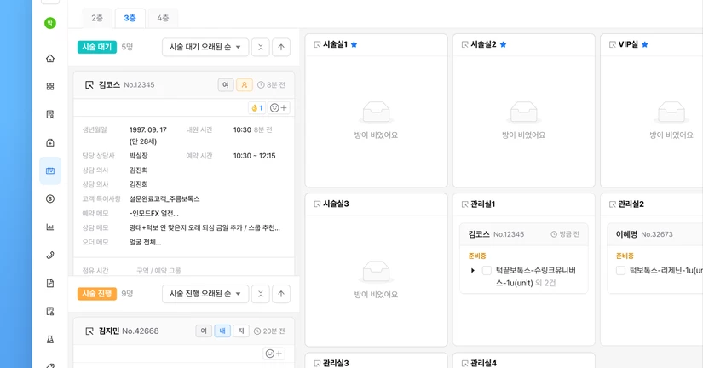This screenshot has width=703, height=368.
Task: Click the green profile avatar in sidebar
Action: click(50, 23)
